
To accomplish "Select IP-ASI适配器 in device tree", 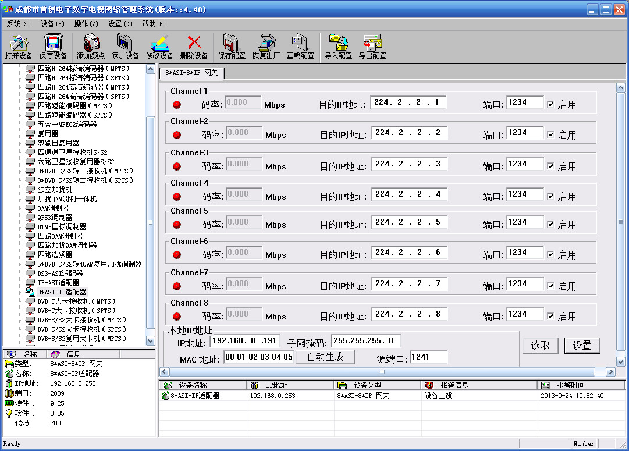I will pos(58,282).
